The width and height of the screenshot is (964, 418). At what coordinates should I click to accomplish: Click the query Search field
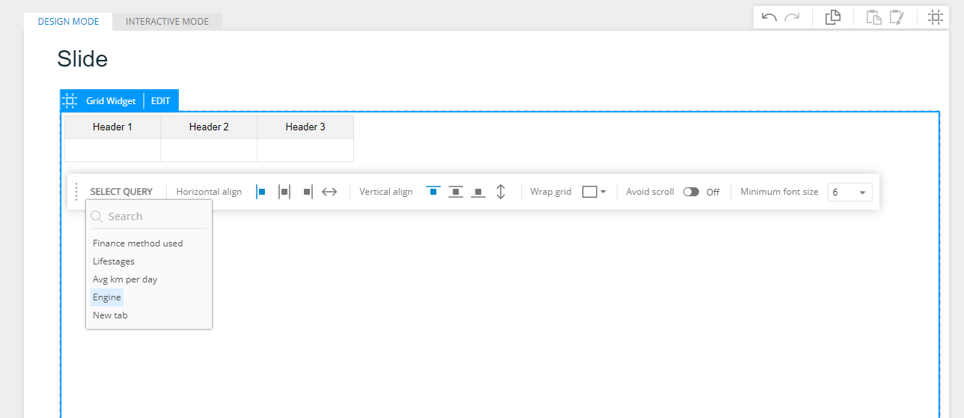[149, 216]
